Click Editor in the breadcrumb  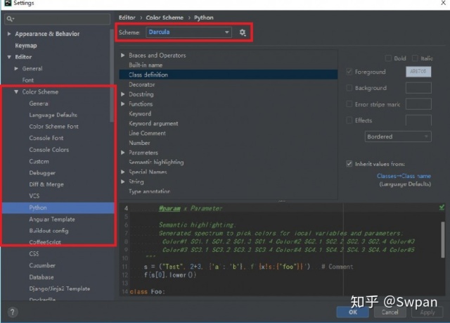[x=127, y=18]
